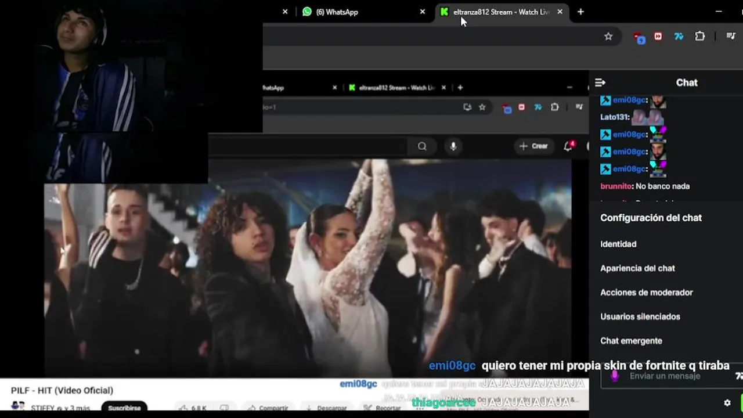Open the Extensions puzzle icon in top toolbar
This screenshot has height=418, width=743.
point(700,36)
